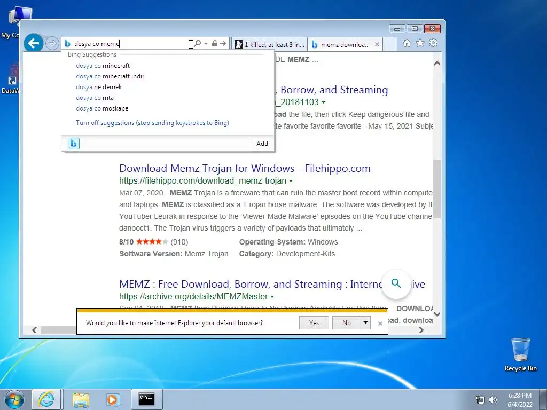Open Windows Explorer folder taskbar icon
This screenshot has width=547, height=410.
tap(81, 399)
